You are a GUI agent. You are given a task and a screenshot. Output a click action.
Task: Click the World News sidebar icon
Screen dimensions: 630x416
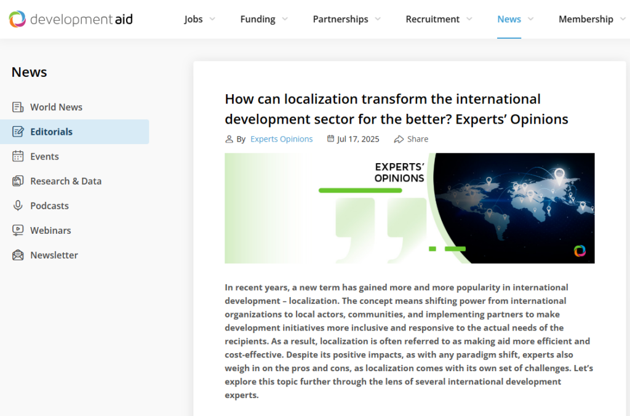pyautogui.click(x=18, y=107)
